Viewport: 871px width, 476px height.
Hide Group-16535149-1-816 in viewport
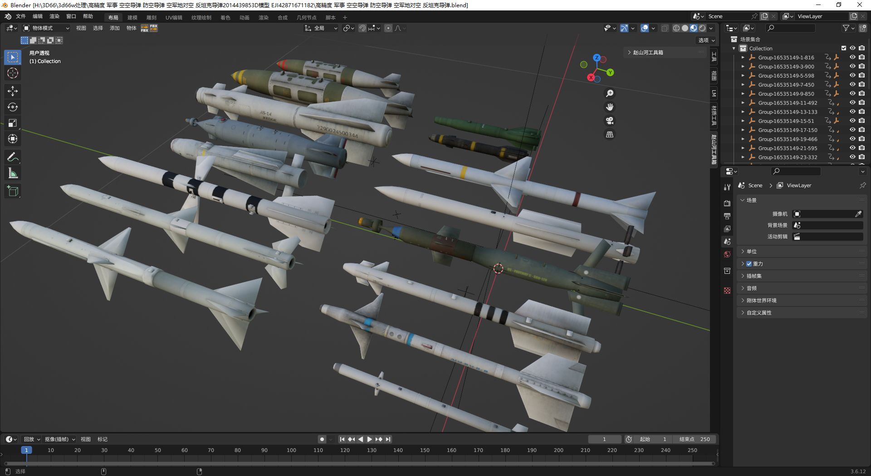pyautogui.click(x=852, y=58)
